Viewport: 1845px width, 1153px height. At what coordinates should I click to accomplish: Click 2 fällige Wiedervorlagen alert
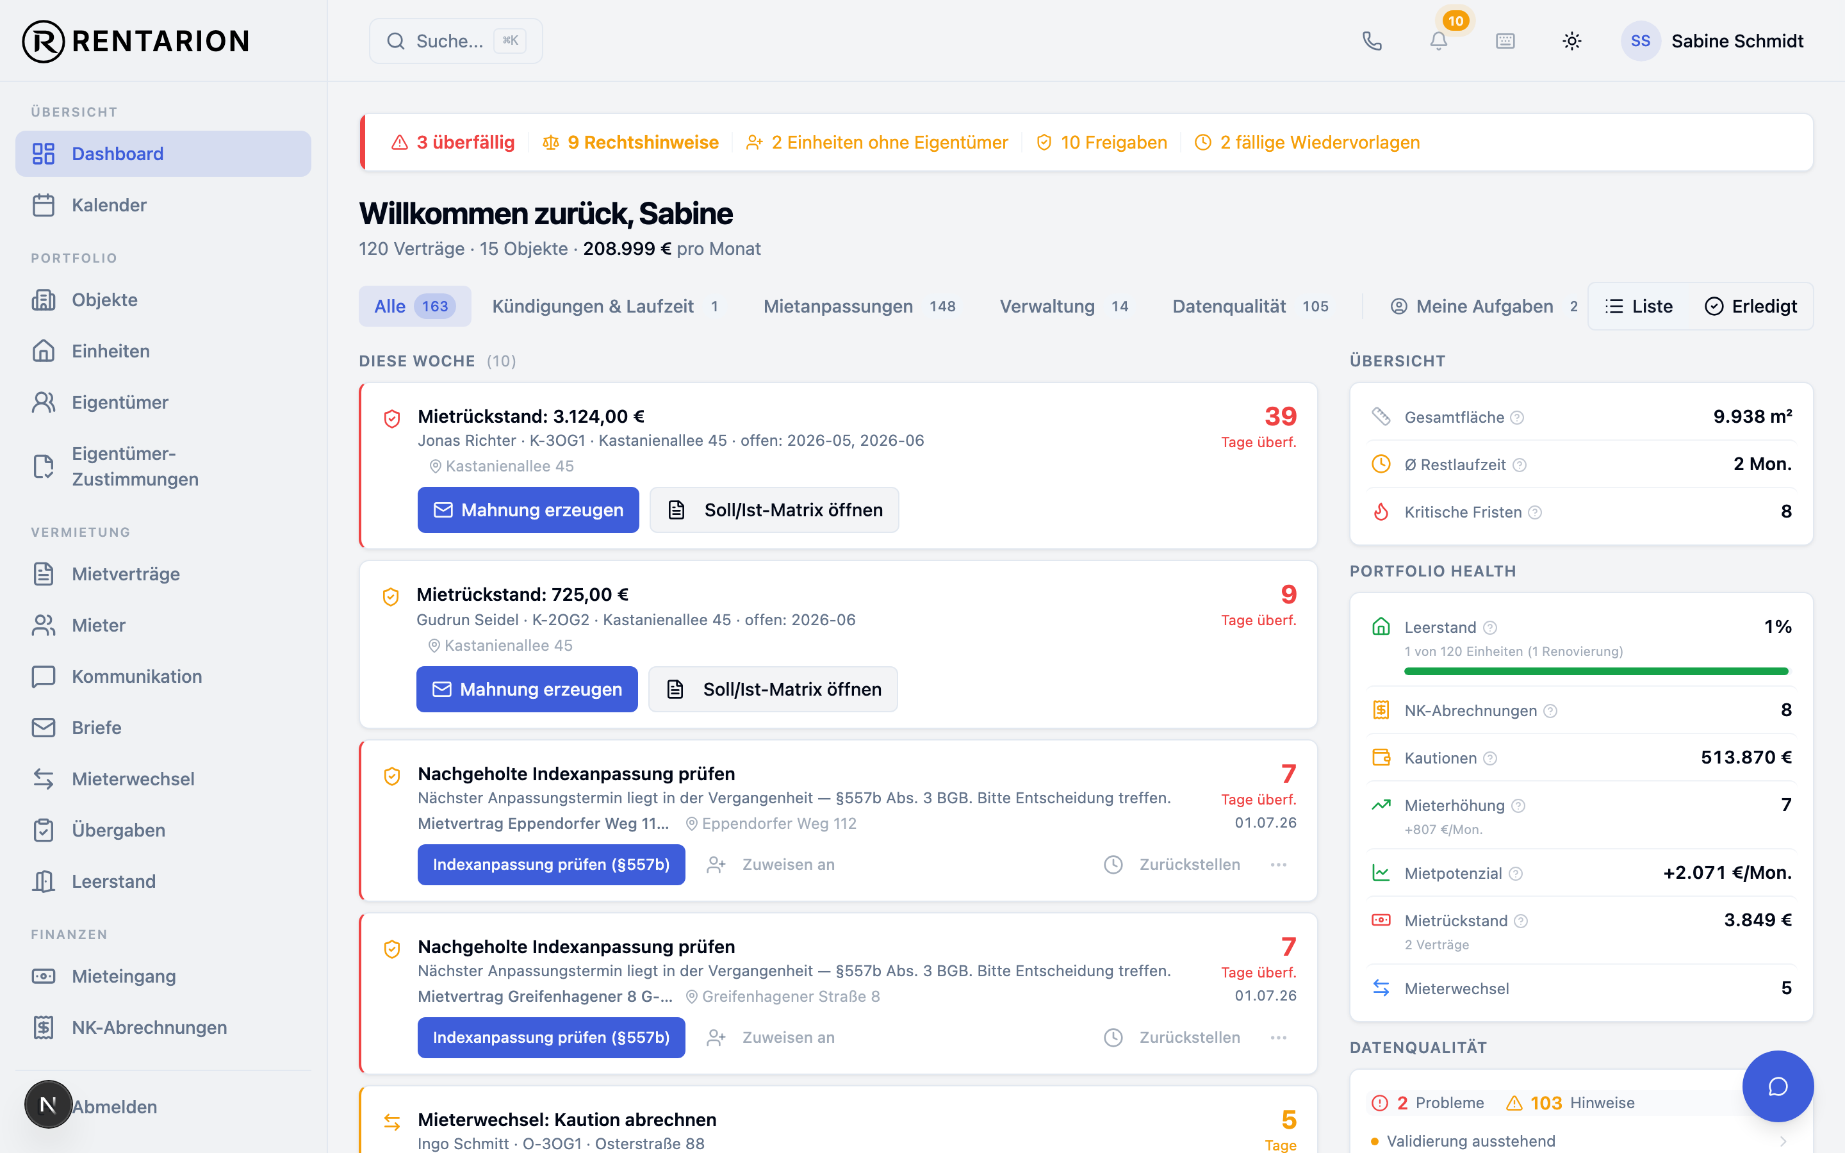coord(1307,143)
